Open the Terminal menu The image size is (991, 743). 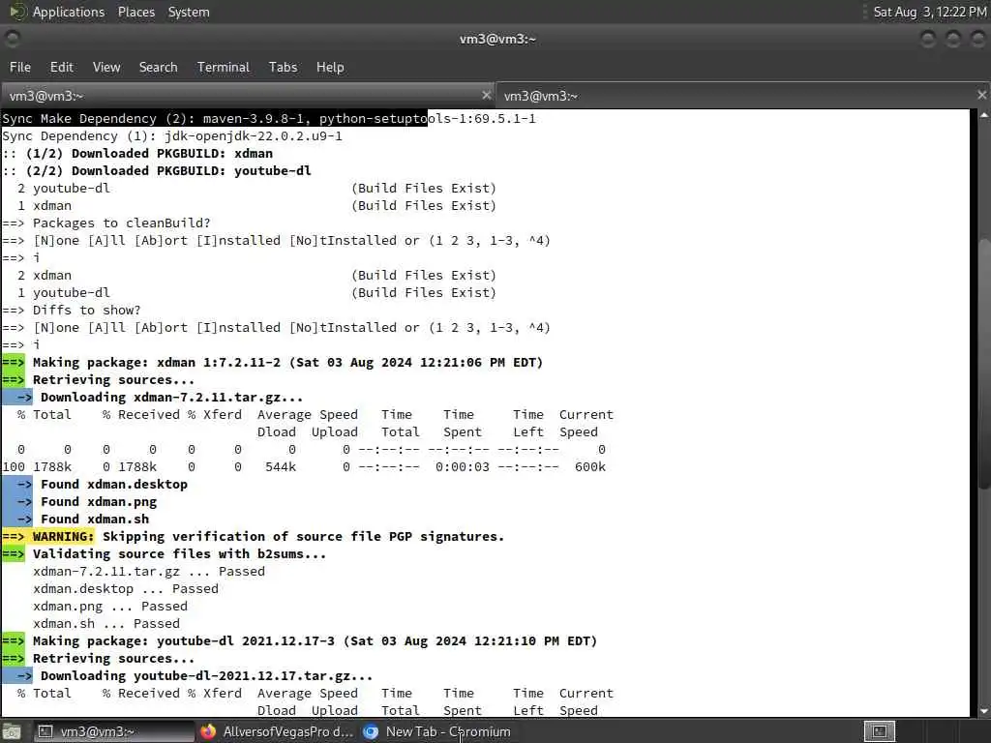click(224, 67)
